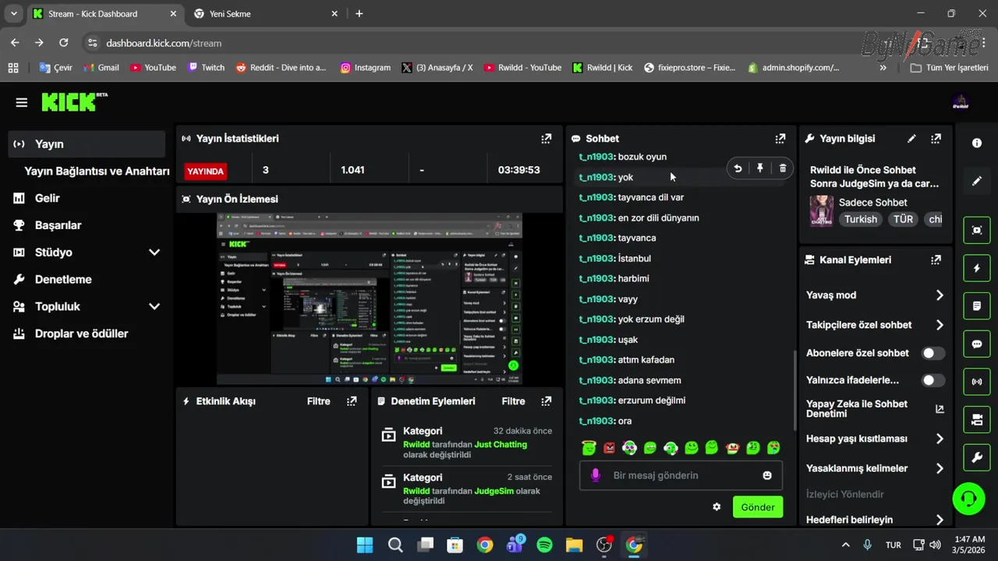Open Spotify from the taskbar

pos(544,545)
